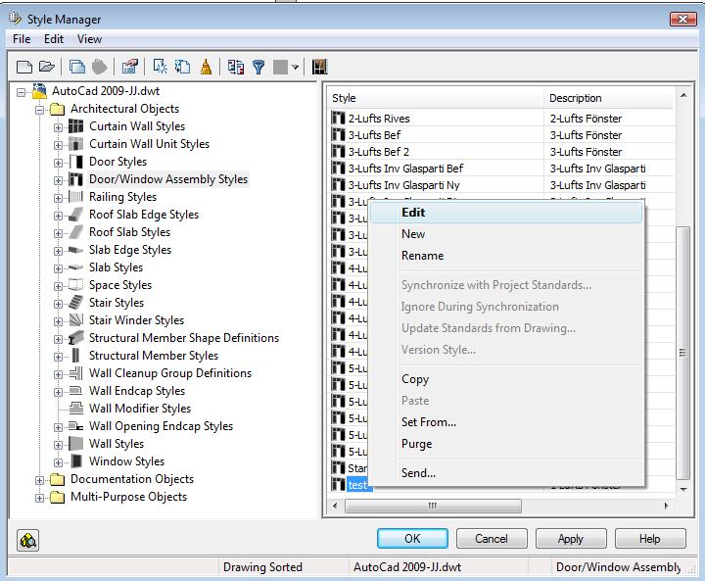705x581 pixels.
Task: Click the Copy style toolbar icon
Action: tap(77, 67)
